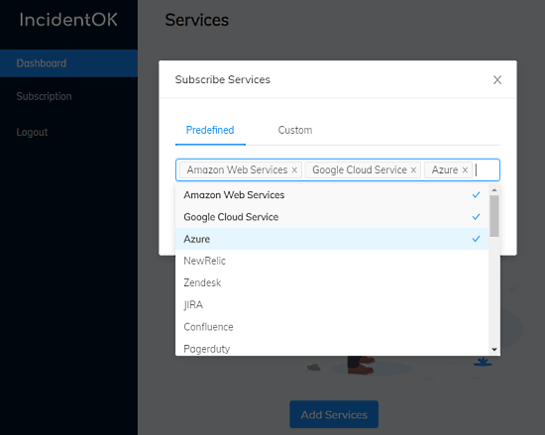Switch to the Predefined tab
Image resolution: width=545 pixels, height=435 pixels.
tap(210, 130)
